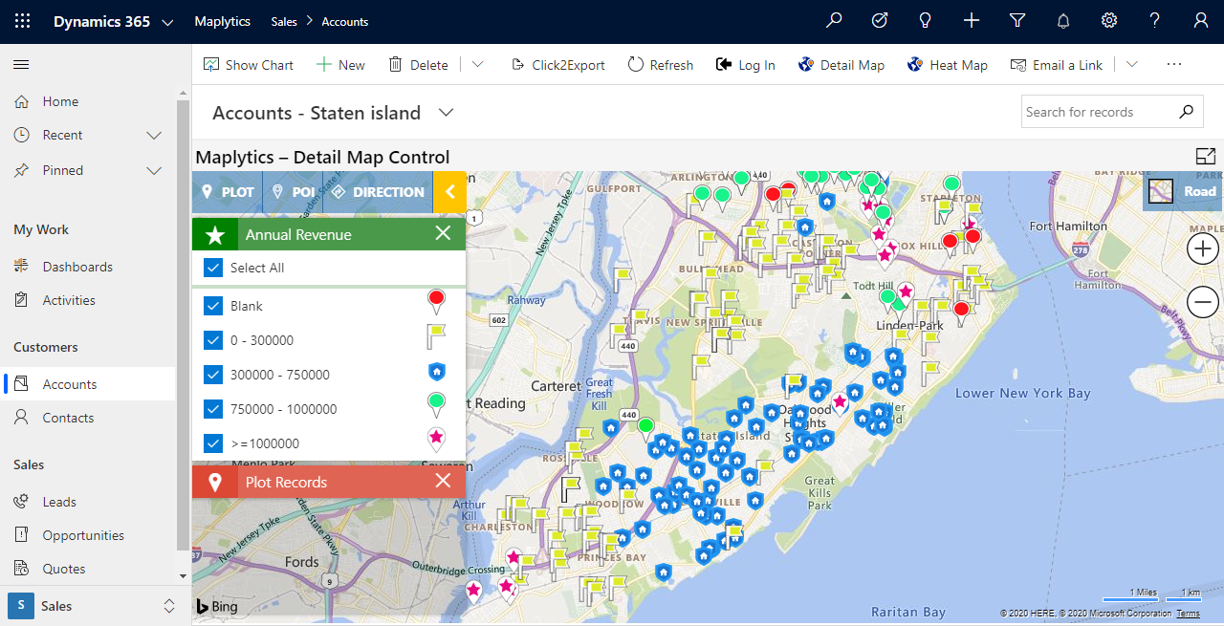
Task: Uncheck the 750000 - 1000000 category
Action: [213, 409]
